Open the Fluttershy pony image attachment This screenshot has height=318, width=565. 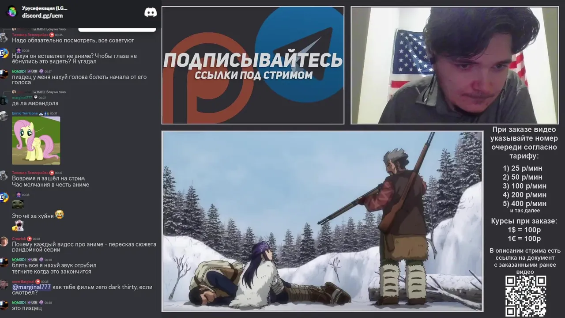tap(36, 140)
